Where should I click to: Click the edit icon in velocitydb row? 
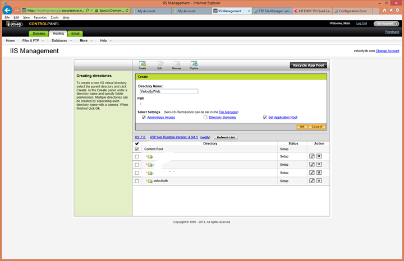[x=312, y=181]
